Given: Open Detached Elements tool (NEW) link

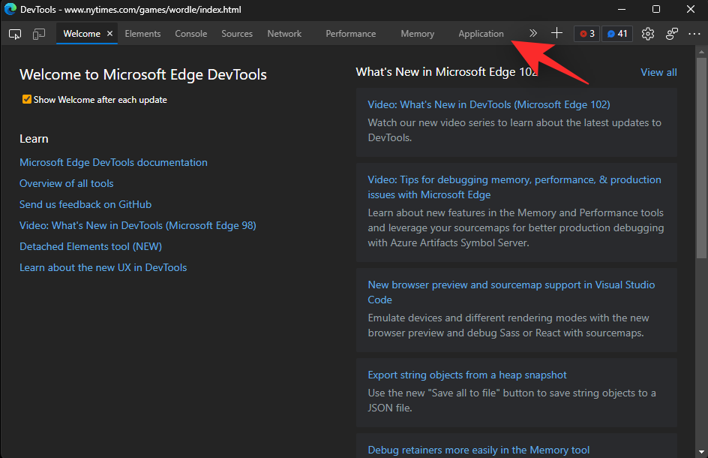Looking at the screenshot, I should [91, 246].
